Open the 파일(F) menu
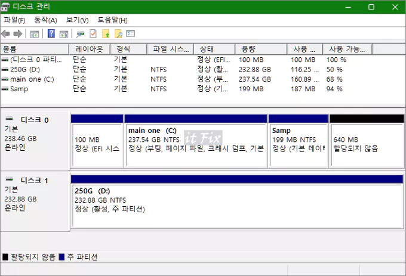Viewport: 406px width, 276px height. 14,20
